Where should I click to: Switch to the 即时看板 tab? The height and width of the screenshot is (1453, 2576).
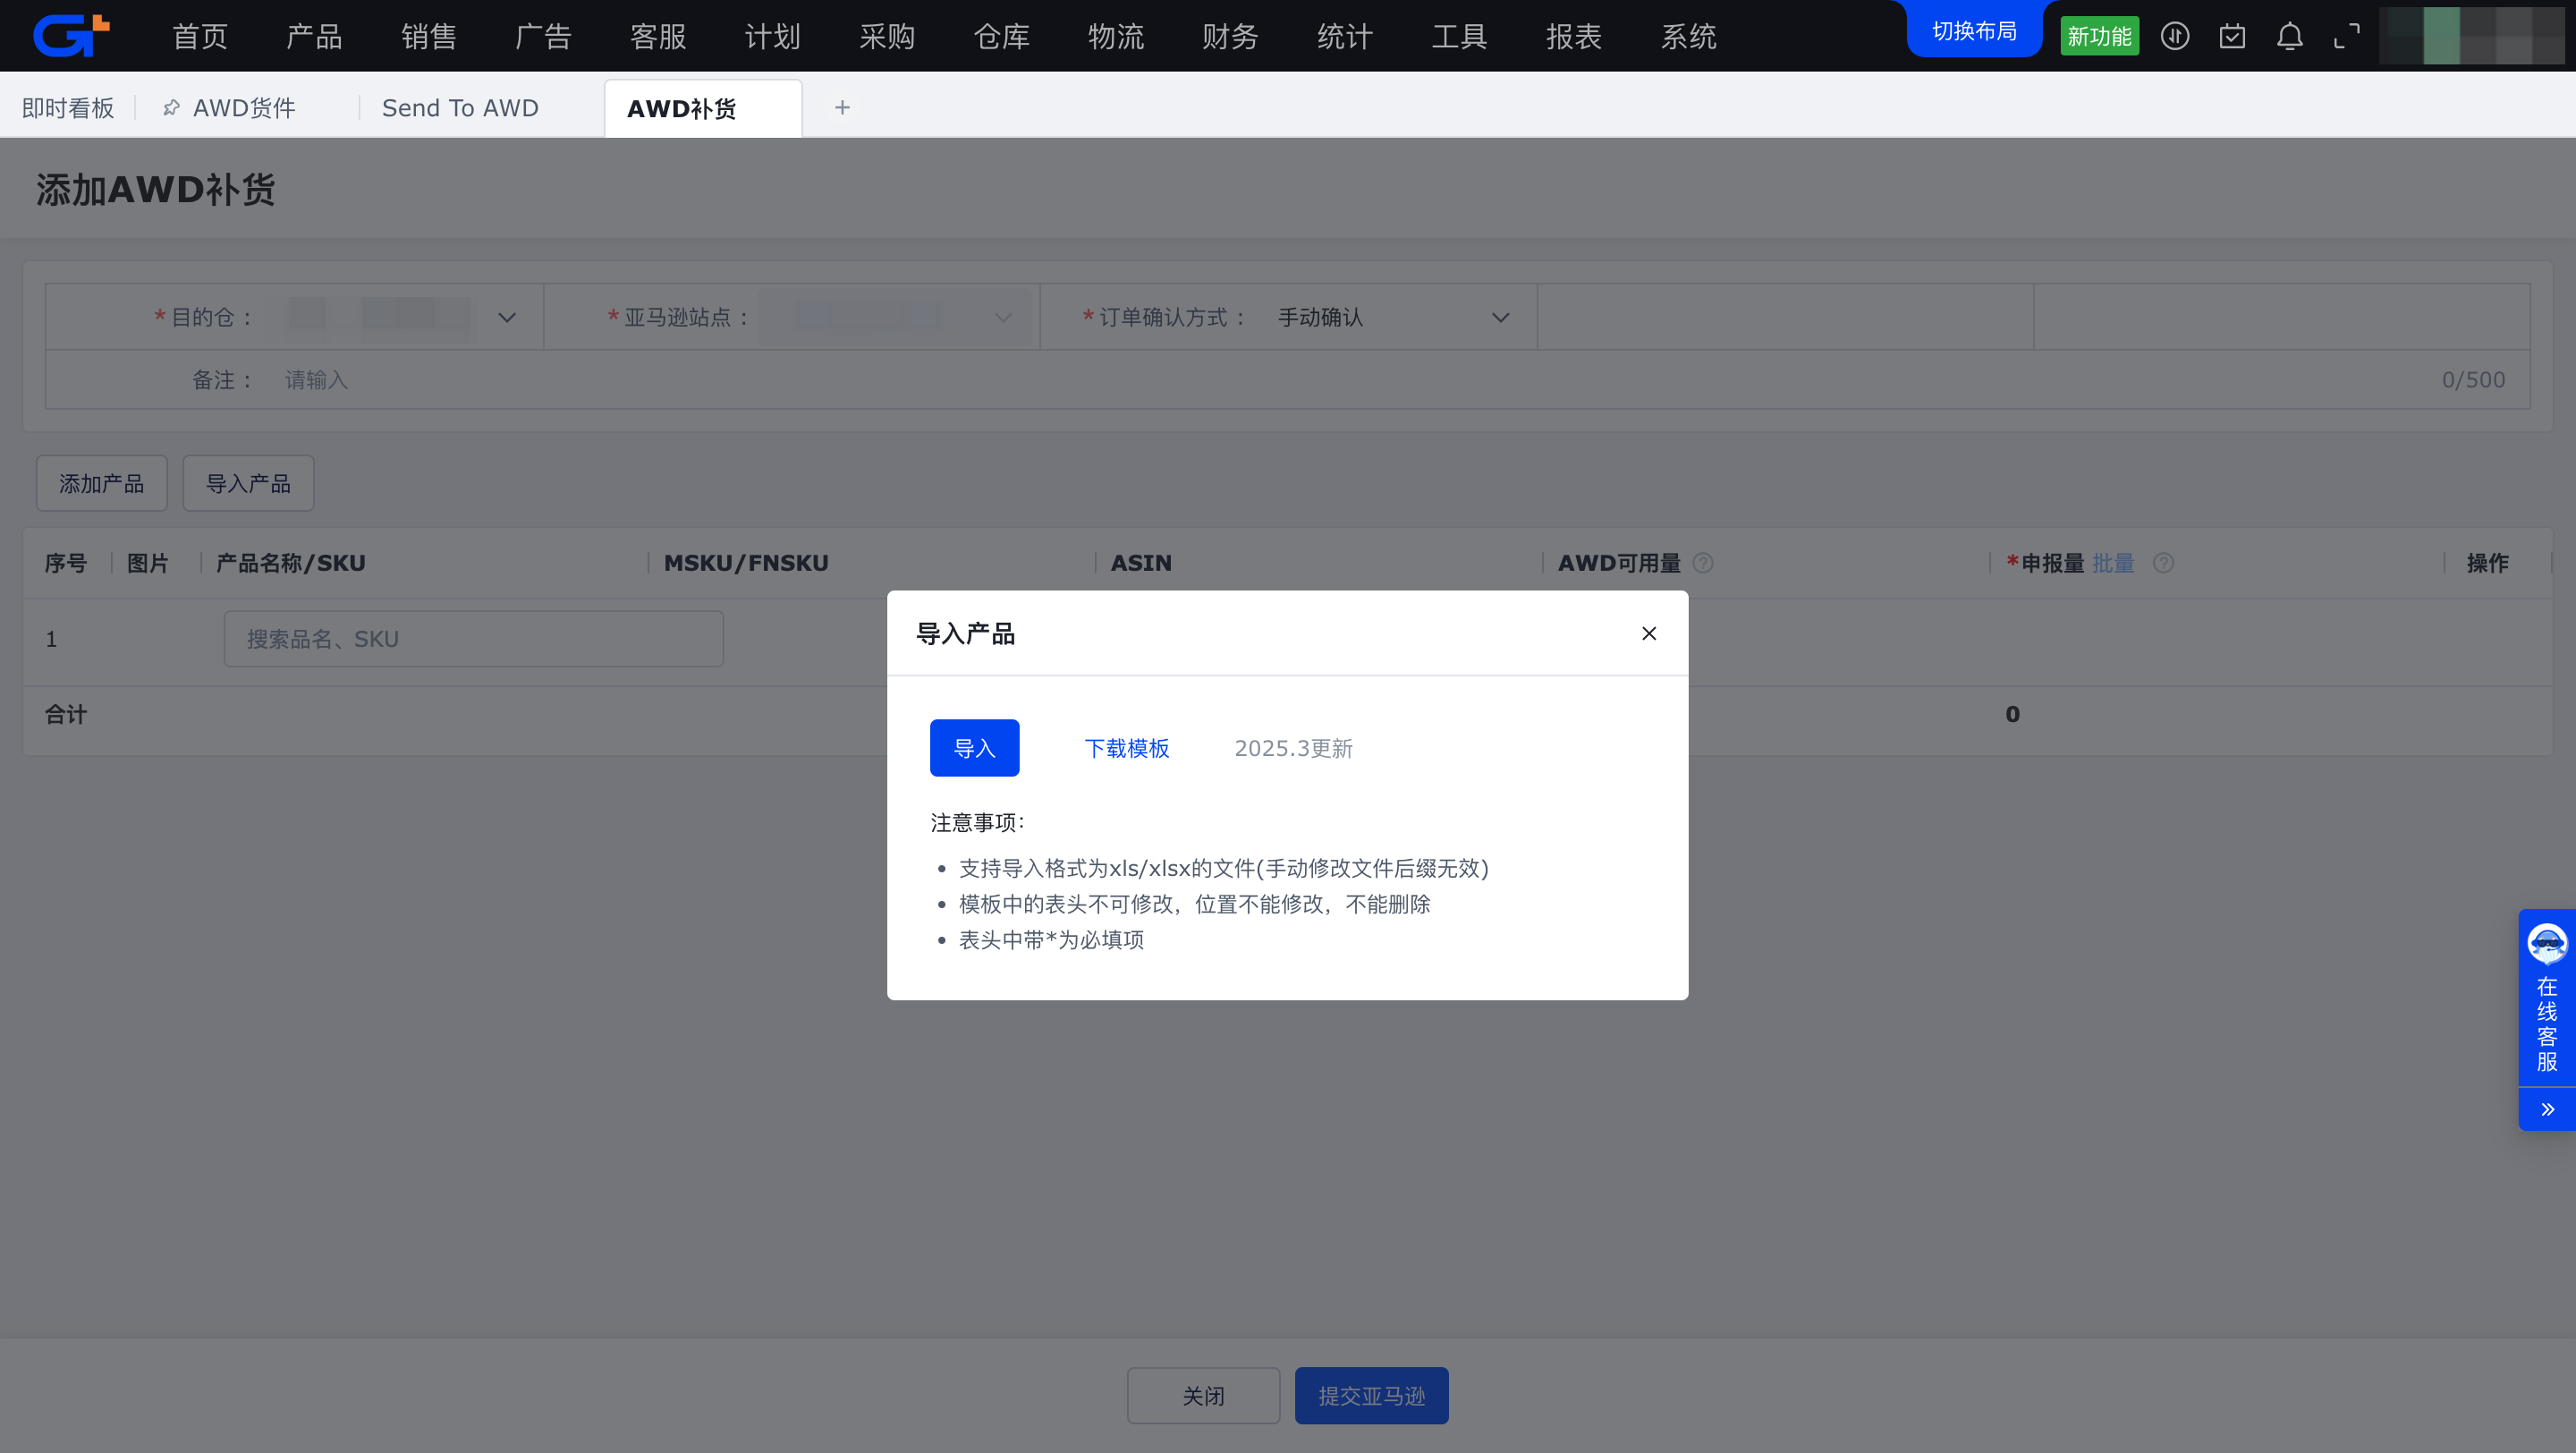coord(68,107)
